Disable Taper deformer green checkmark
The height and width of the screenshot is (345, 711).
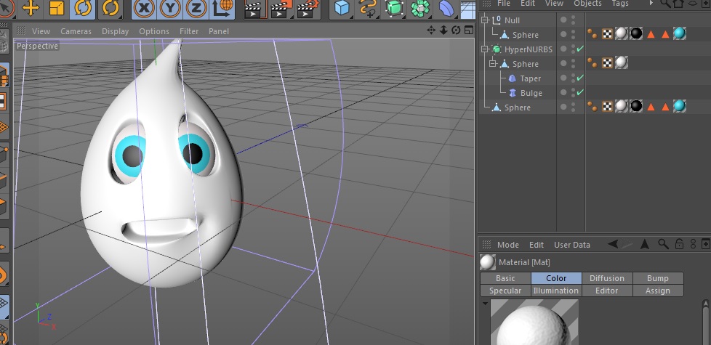point(580,78)
